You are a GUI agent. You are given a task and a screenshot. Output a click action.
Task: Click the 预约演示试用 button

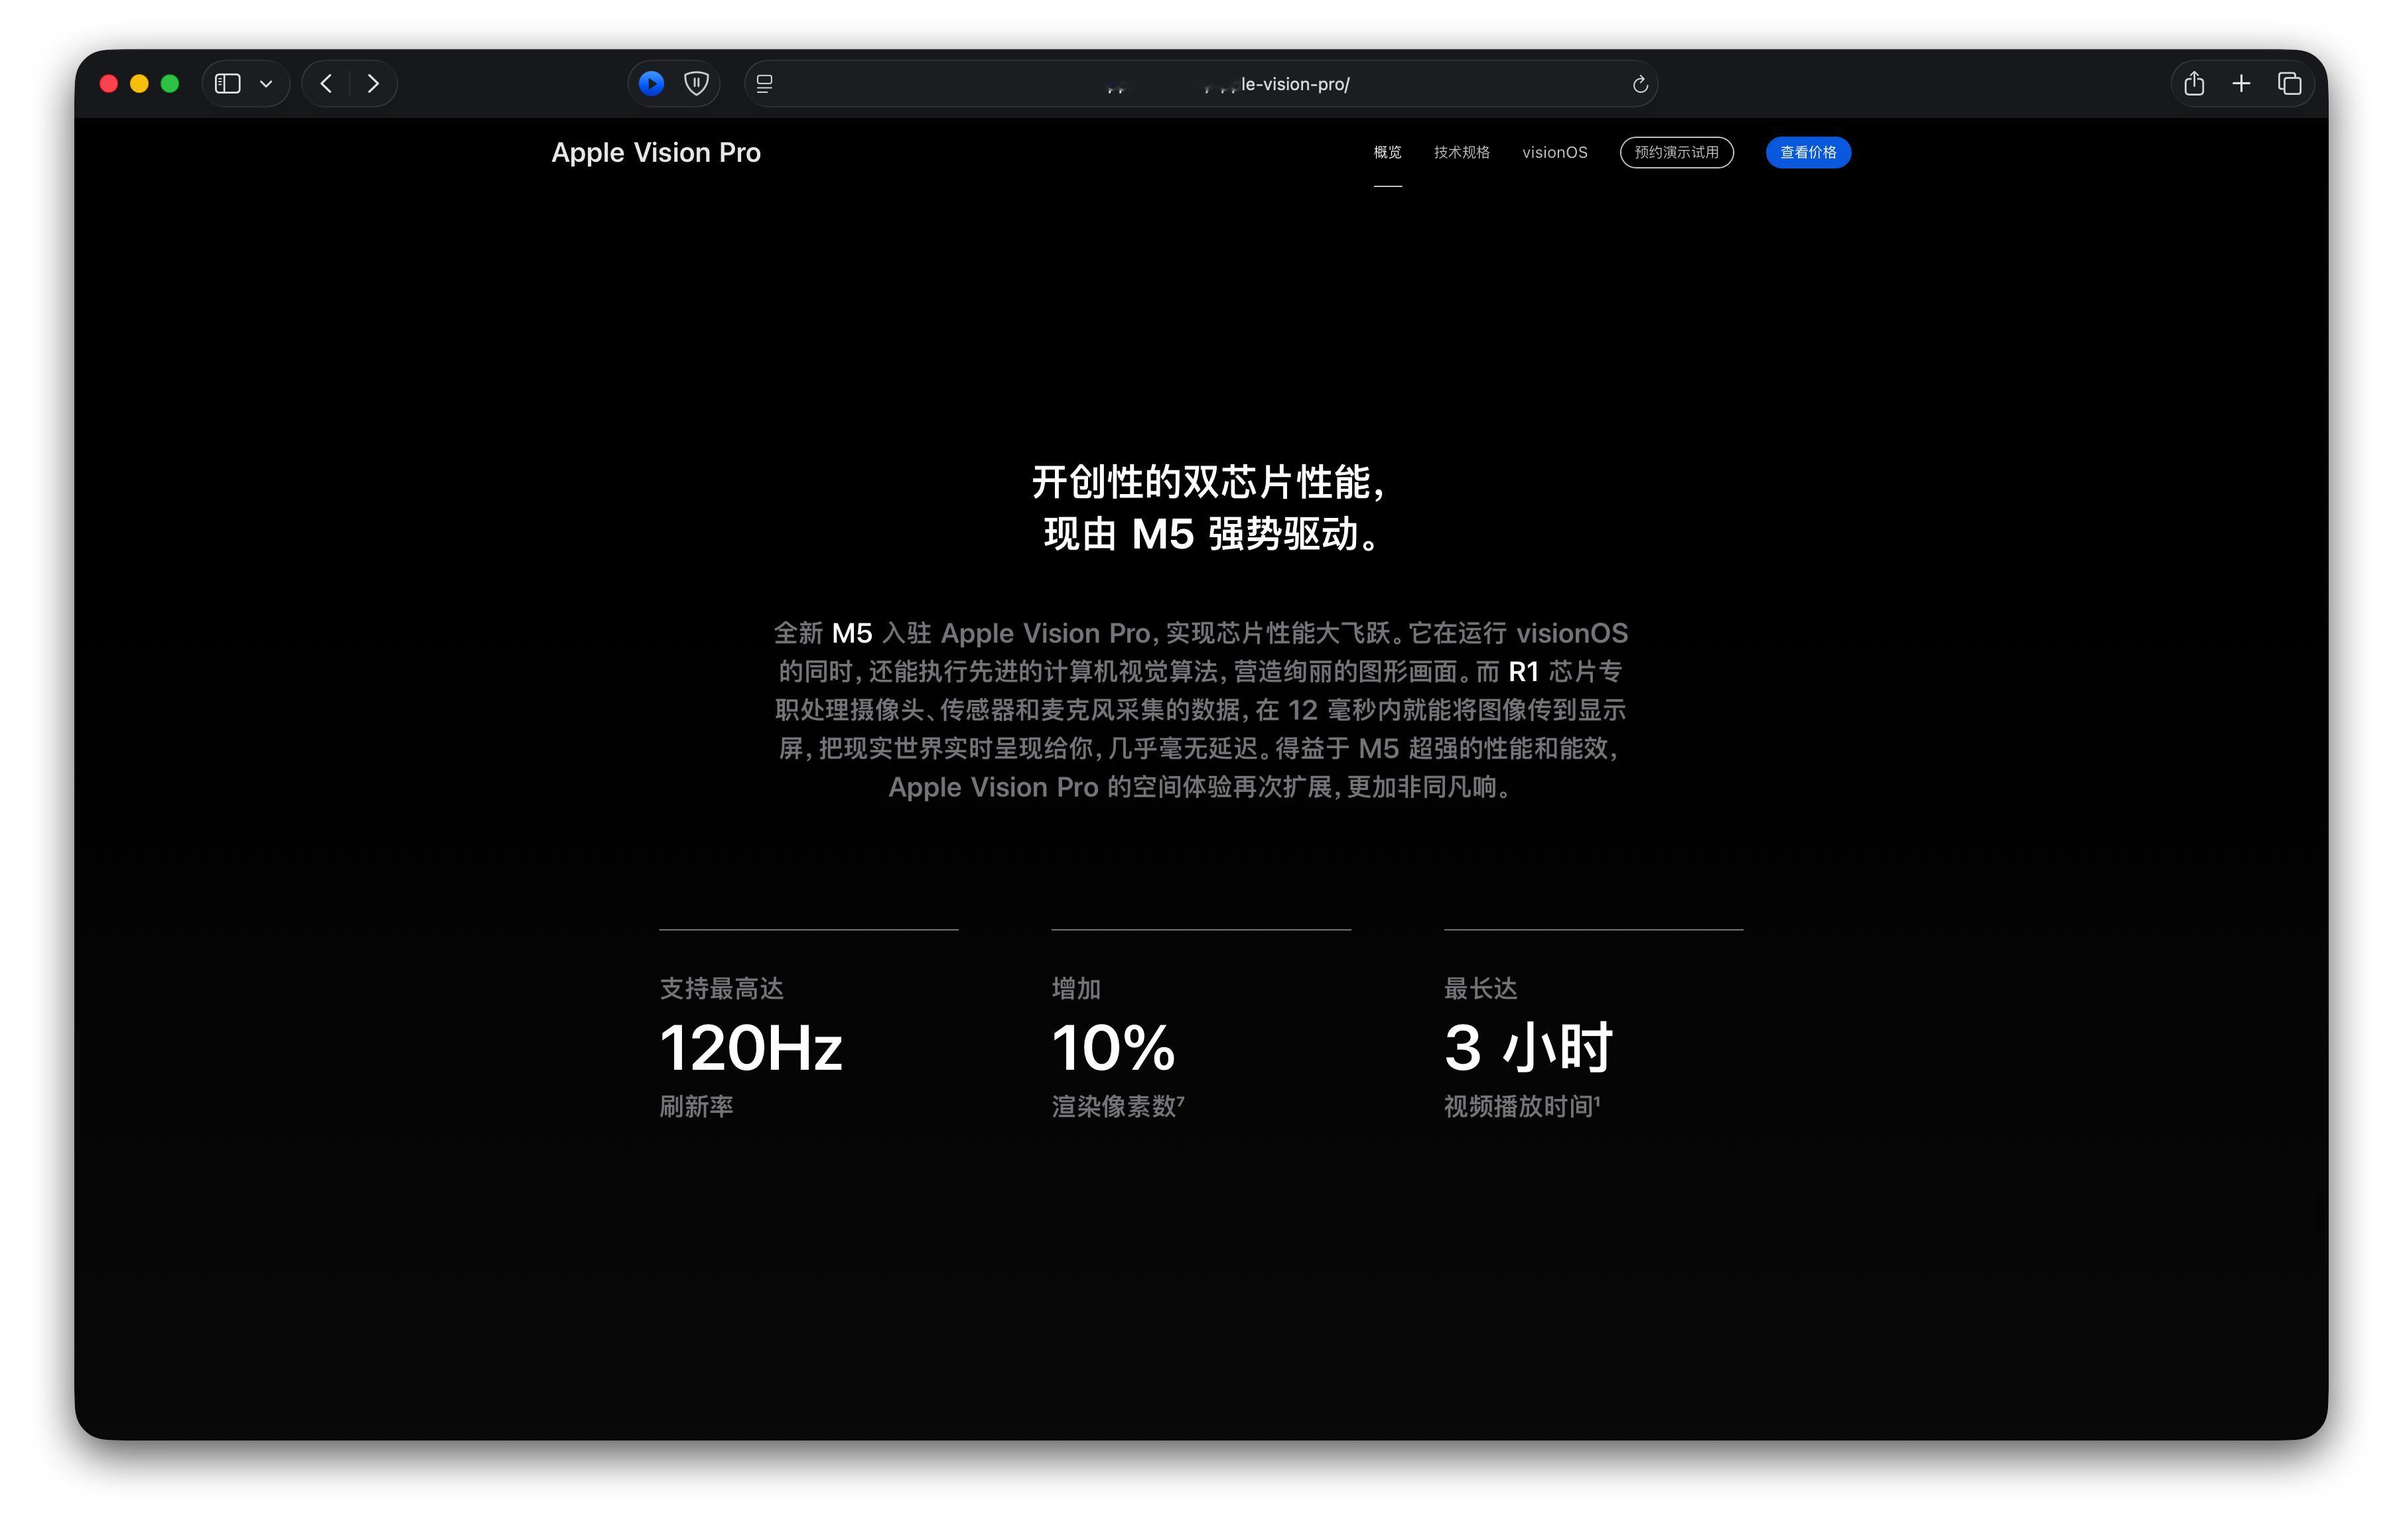(1676, 152)
